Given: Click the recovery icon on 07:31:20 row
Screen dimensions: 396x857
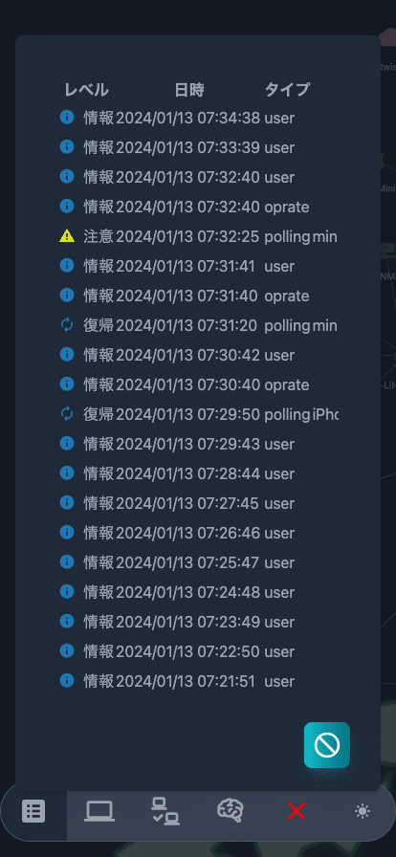Looking at the screenshot, I should click(67, 326).
